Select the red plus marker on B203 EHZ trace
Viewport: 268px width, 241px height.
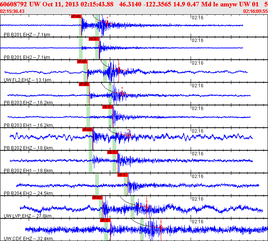122,88
